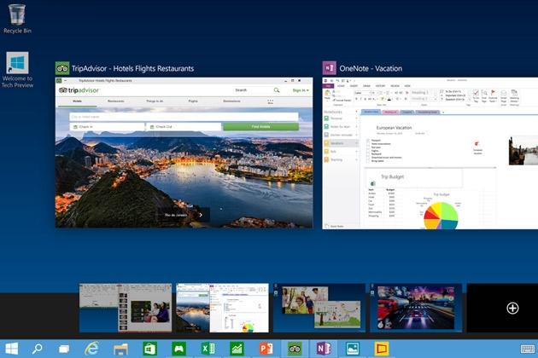Switch to fourth desktop thumbnail with racing game

pyautogui.click(x=416, y=308)
